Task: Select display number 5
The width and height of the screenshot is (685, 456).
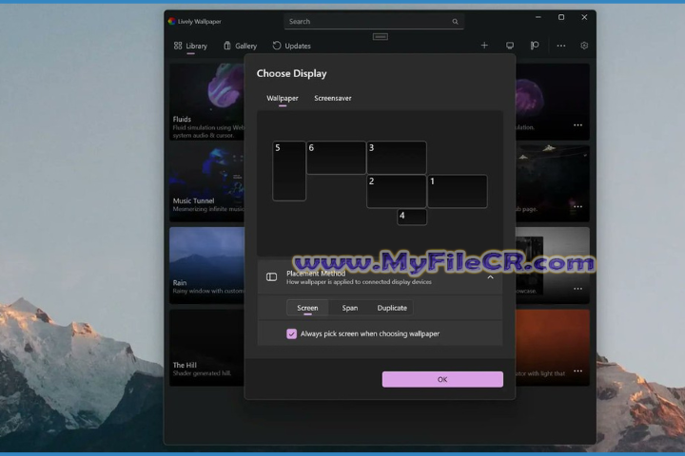Action: pyautogui.click(x=289, y=171)
